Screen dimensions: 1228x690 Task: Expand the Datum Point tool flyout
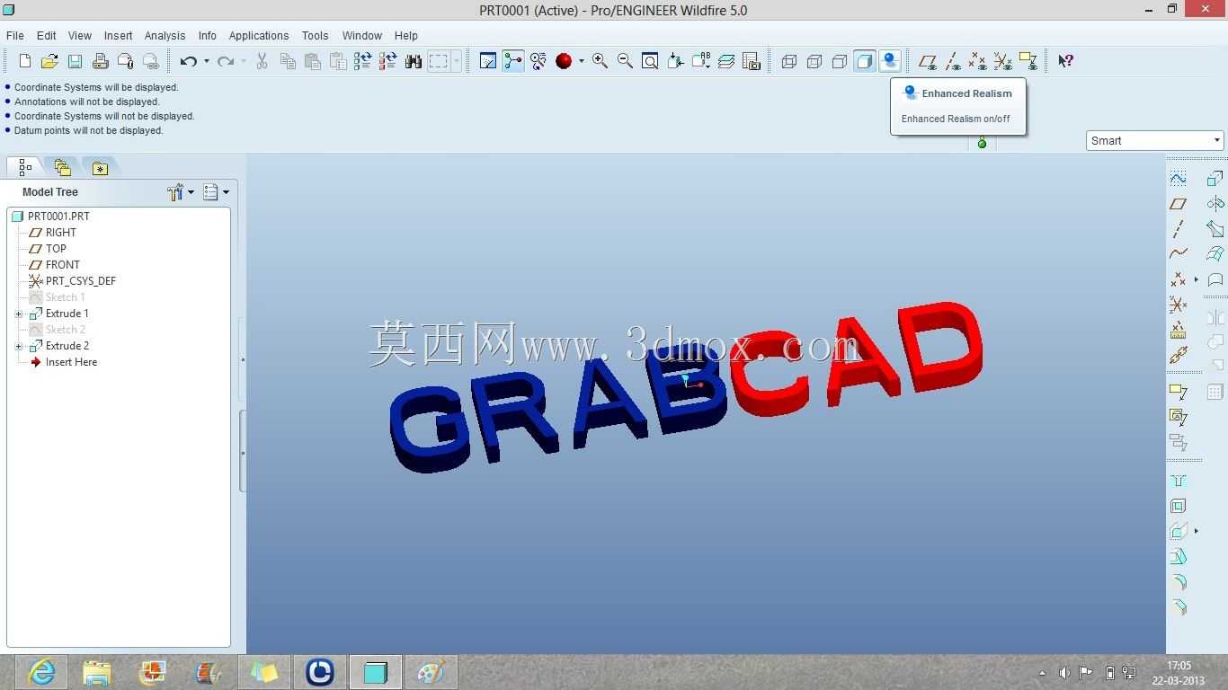pos(1196,279)
